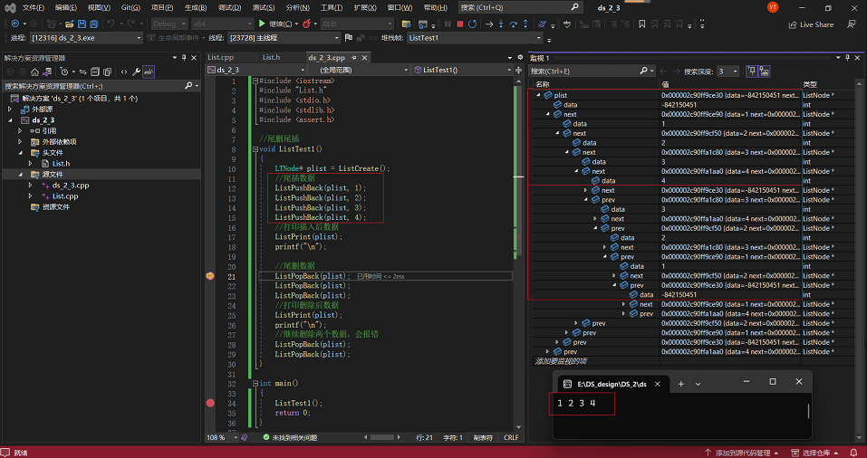Click the Step Out icon
Screen dimensions: 867x458
pyautogui.click(x=525, y=24)
